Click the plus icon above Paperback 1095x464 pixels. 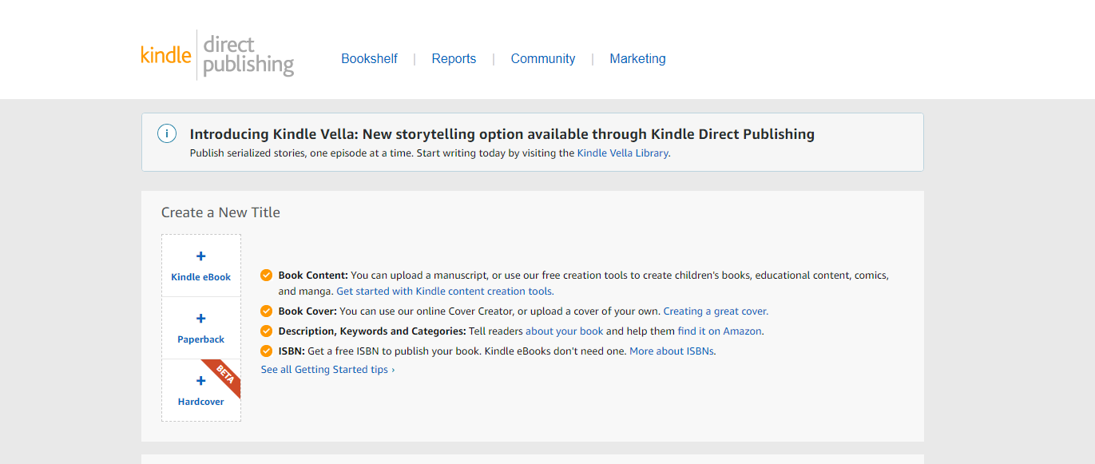click(200, 319)
